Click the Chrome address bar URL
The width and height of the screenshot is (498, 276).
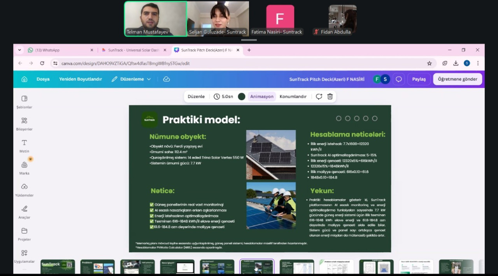click(x=125, y=63)
